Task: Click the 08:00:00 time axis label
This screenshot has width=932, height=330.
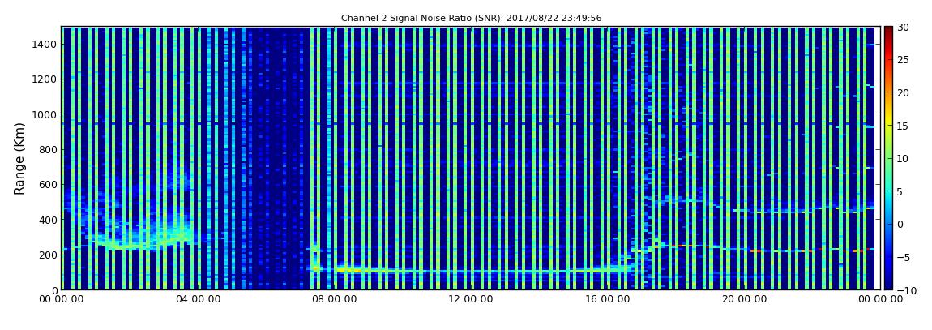Action: coord(334,300)
